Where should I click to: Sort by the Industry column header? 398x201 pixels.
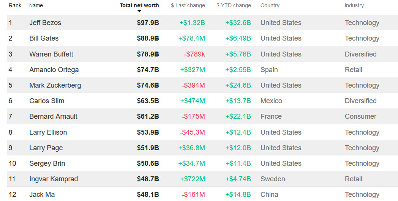point(354,5)
